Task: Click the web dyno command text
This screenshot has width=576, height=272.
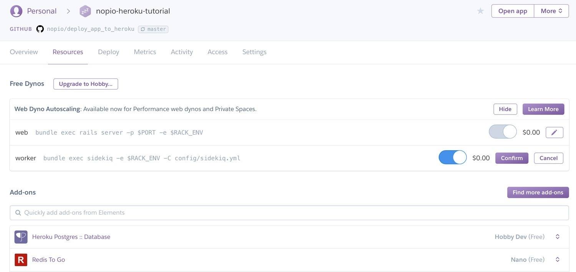Action: (x=119, y=133)
